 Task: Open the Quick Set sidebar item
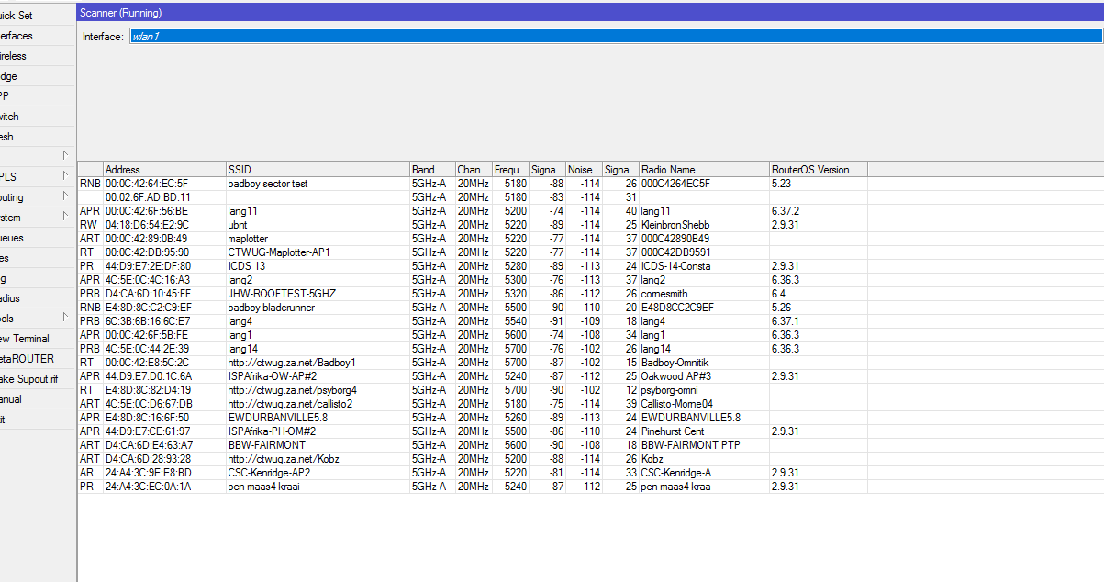point(18,16)
